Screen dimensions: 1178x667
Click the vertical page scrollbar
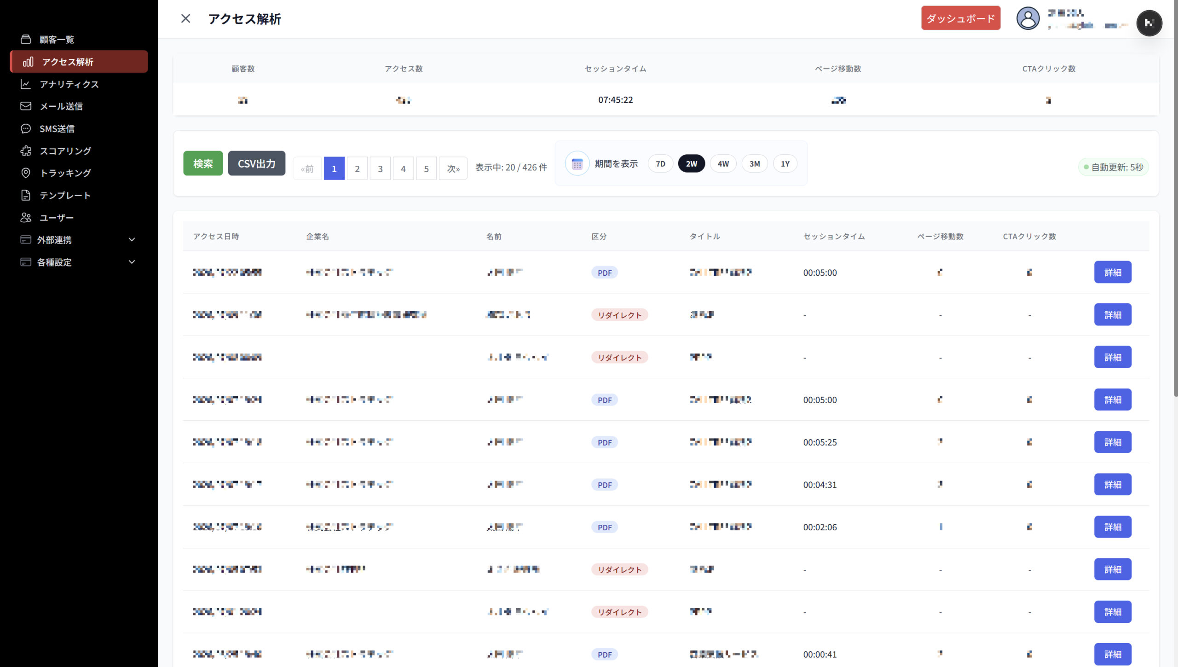click(1175, 198)
